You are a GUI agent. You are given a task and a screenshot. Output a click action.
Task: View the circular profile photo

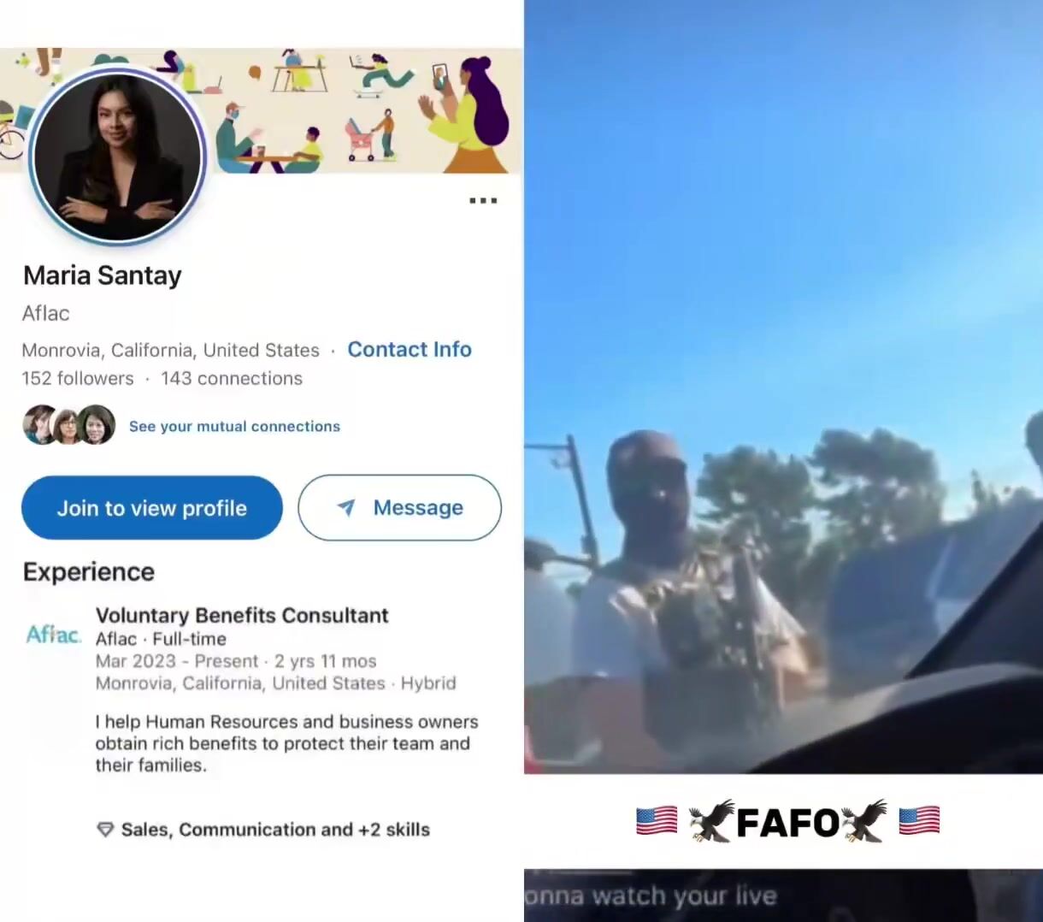tap(117, 157)
